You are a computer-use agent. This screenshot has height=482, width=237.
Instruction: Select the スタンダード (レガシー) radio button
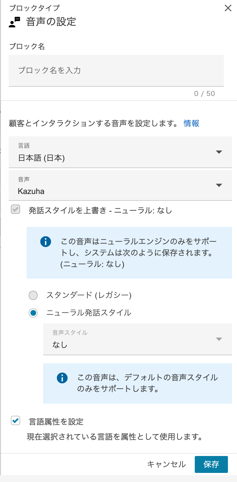pos(33,295)
